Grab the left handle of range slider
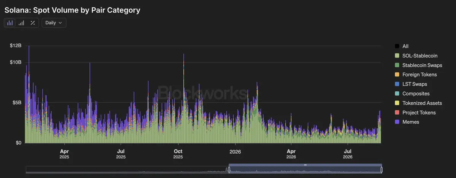The height and width of the screenshot is (178, 456). [229, 170]
